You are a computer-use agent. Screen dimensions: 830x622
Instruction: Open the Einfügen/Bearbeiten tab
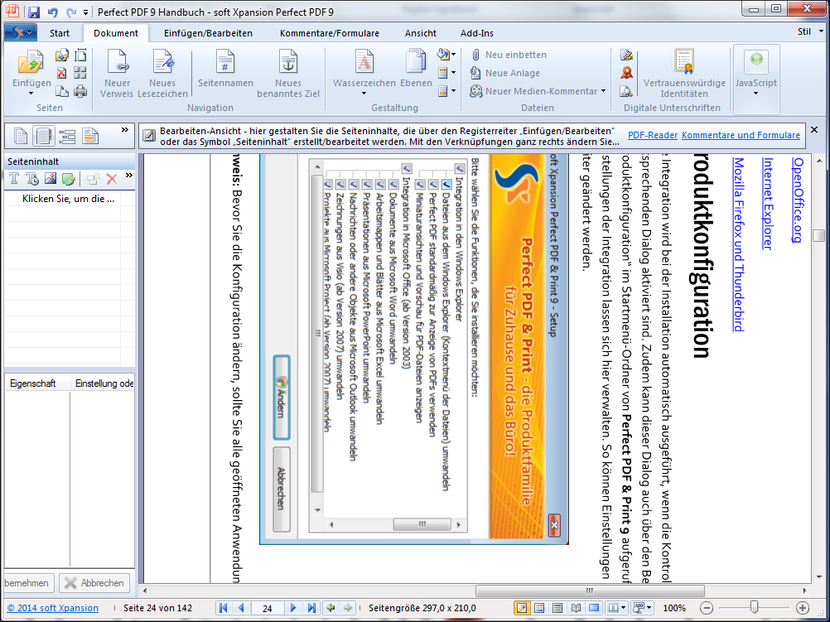tap(208, 33)
